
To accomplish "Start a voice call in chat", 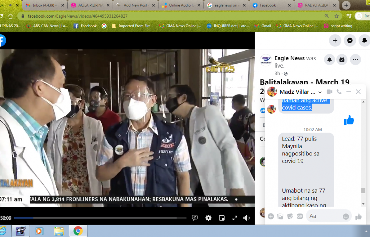I will tap(339, 92).
